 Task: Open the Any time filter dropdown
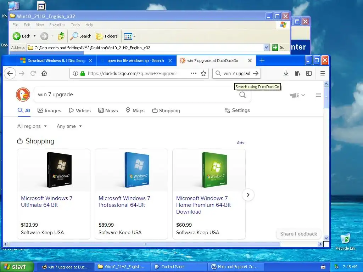point(69,126)
